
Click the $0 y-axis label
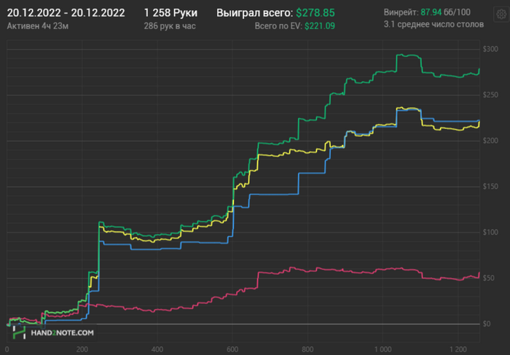[x=487, y=324]
